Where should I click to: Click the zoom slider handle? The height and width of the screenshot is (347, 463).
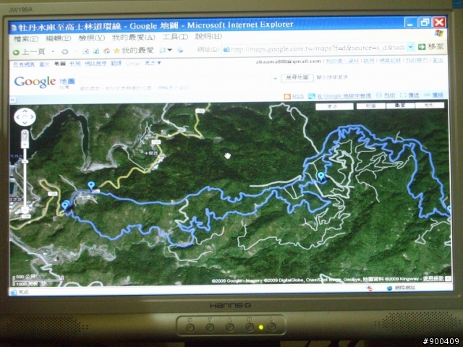coord(25,162)
